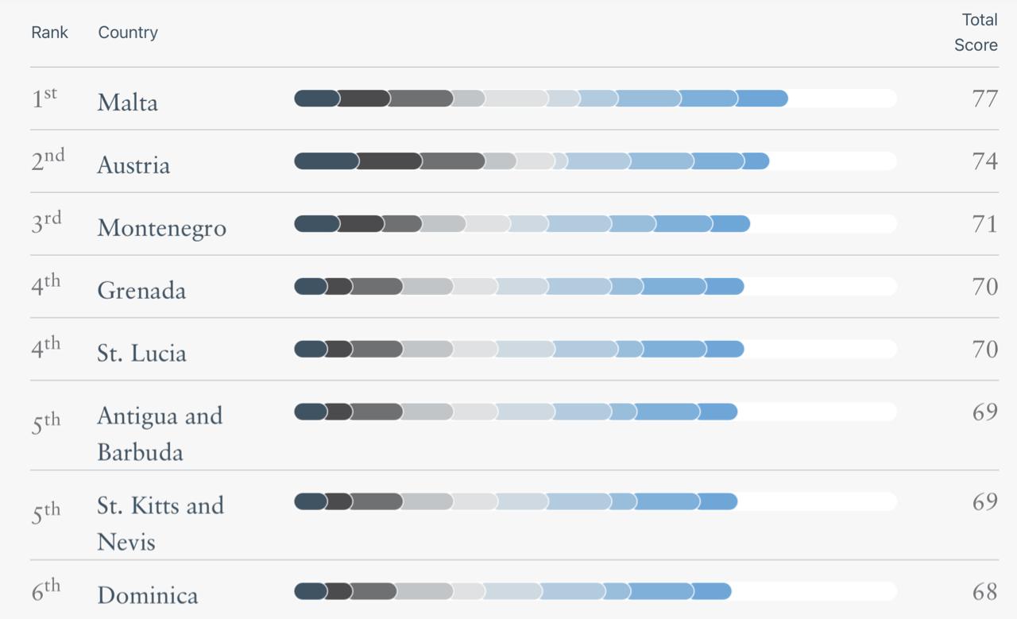
Task: Click Dominica's 6th rank label
Action: pyautogui.click(x=46, y=591)
